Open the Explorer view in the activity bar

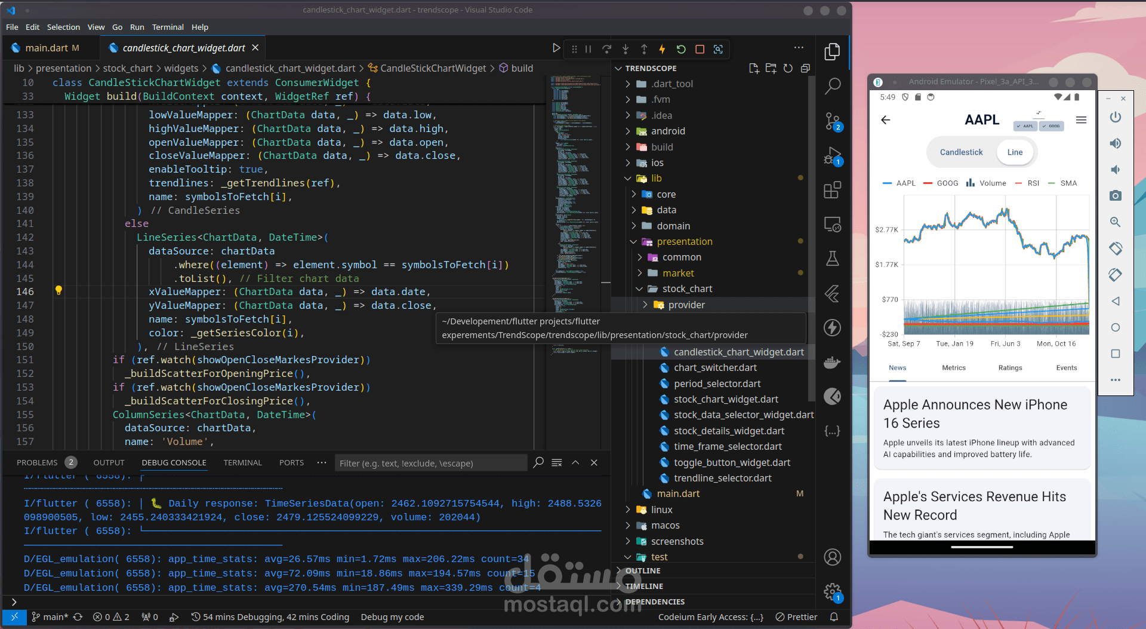click(832, 52)
